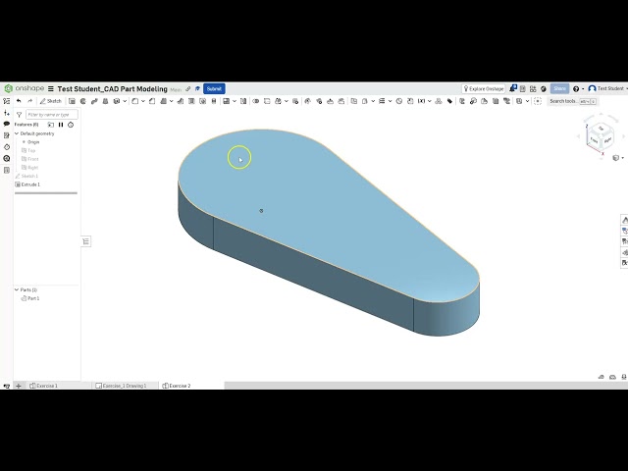Screen dimensions: 628x471
Task: Click the tab manager icon at bottom left
Action: [7, 386]
